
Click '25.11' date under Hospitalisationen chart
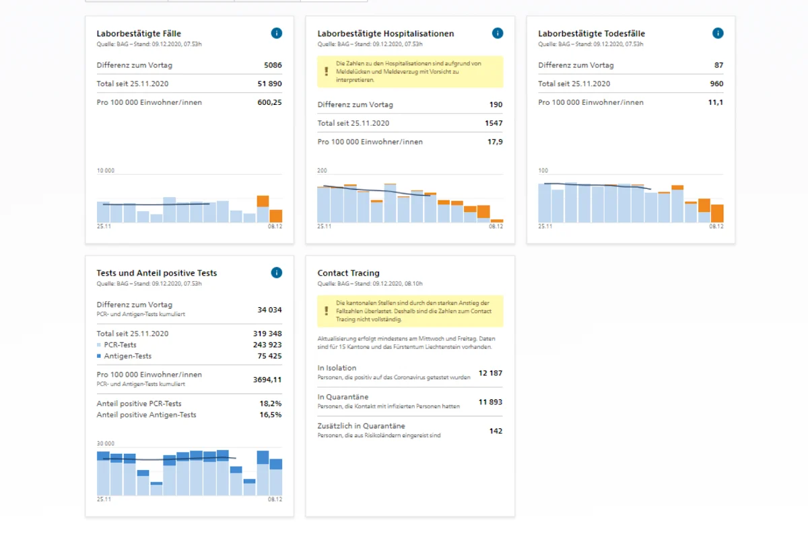coord(325,227)
